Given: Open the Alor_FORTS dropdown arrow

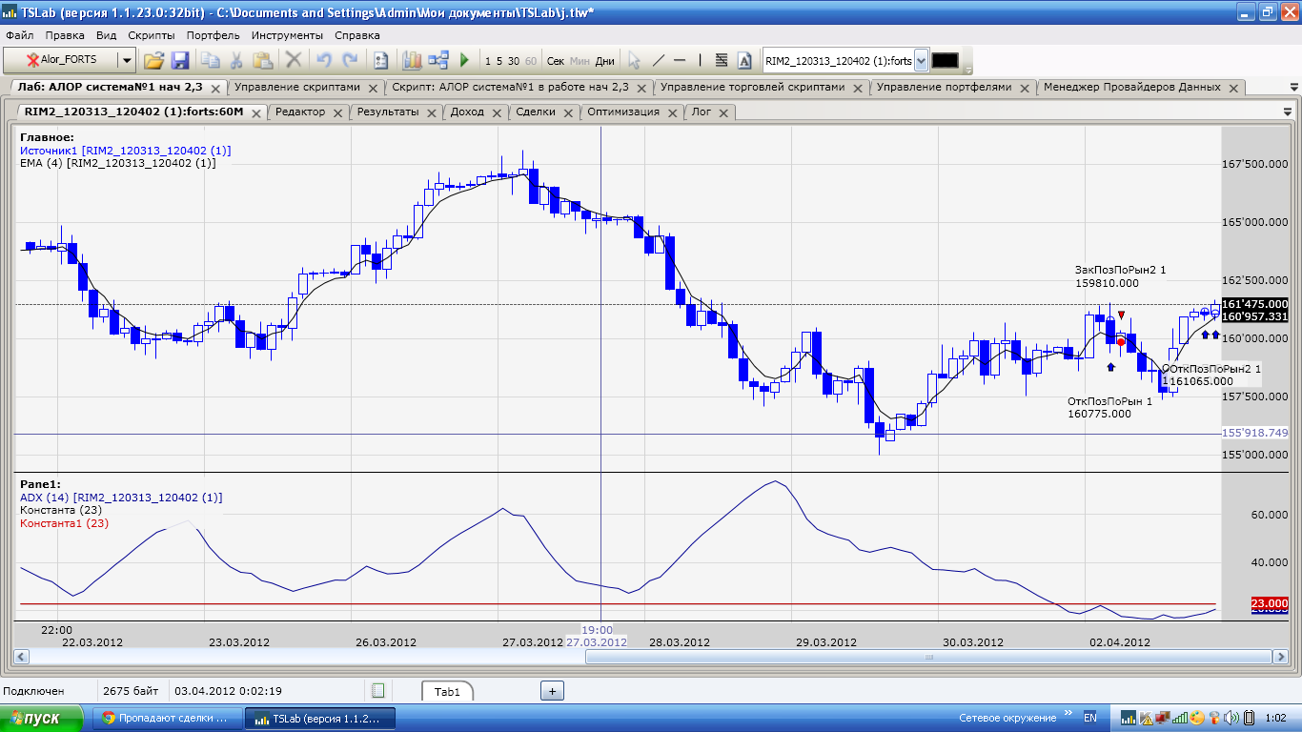Looking at the screenshot, I should pyautogui.click(x=126, y=60).
